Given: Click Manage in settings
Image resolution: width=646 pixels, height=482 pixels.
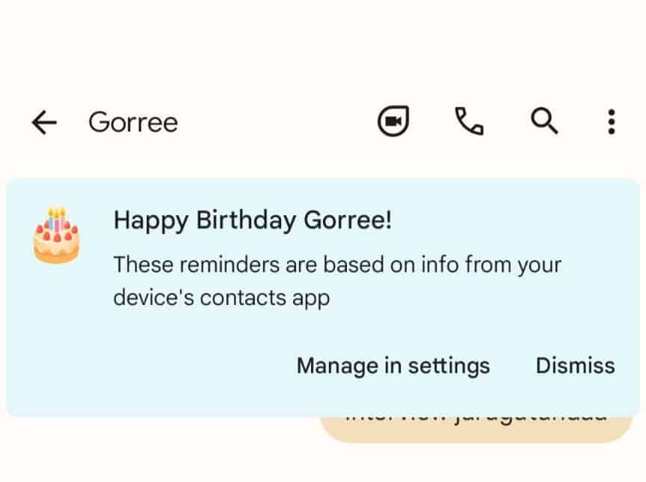Looking at the screenshot, I should (x=393, y=365).
